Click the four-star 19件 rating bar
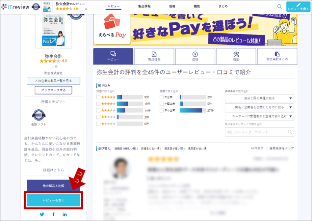 (x=130, y=104)
